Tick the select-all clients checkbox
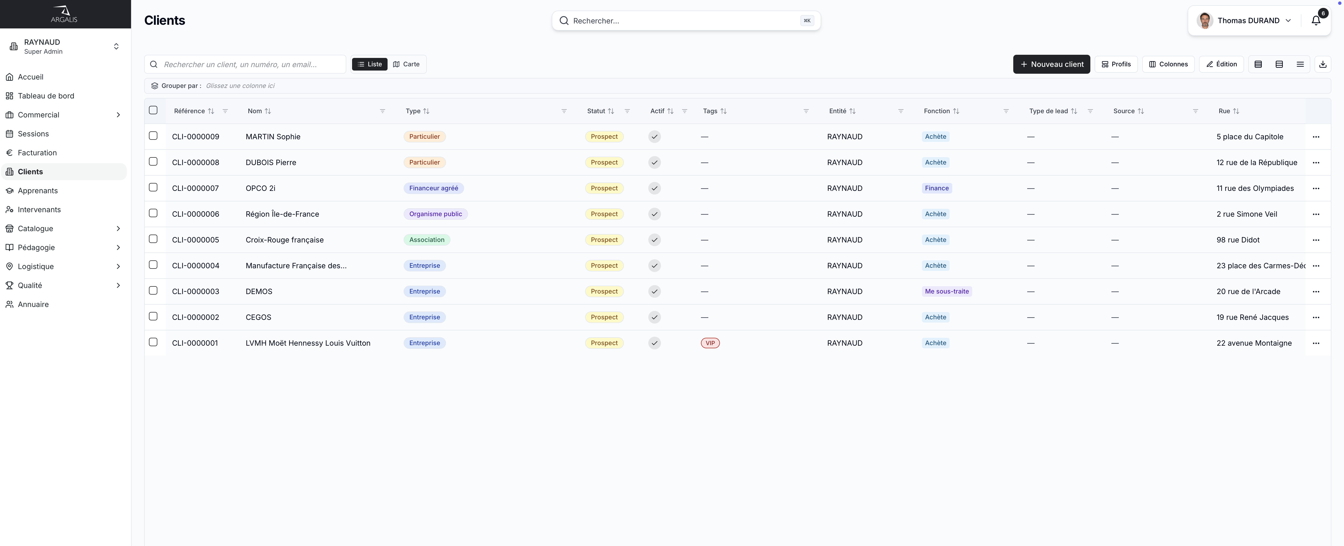Screen dimensions: 1344x546 (153, 110)
